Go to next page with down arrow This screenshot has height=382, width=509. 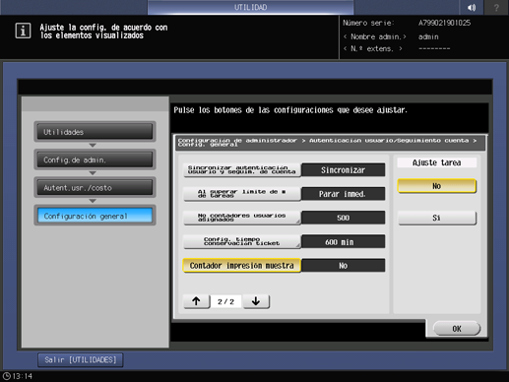pyautogui.click(x=256, y=301)
